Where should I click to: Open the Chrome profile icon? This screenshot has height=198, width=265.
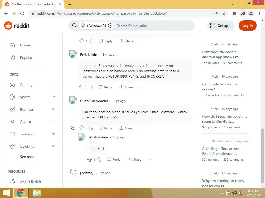pos(251,13)
